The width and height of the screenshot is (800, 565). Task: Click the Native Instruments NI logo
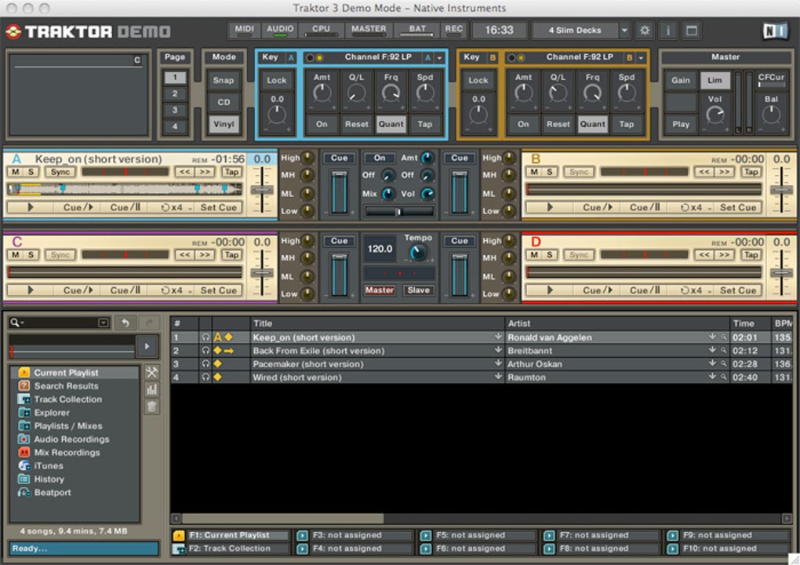(x=774, y=31)
